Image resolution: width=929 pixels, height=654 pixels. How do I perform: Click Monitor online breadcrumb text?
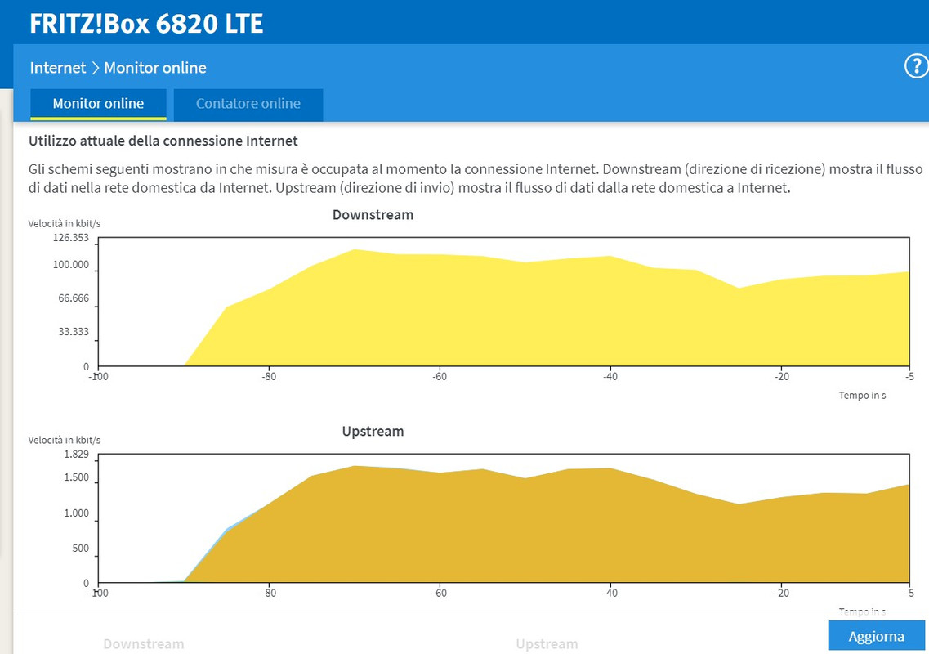155,68
